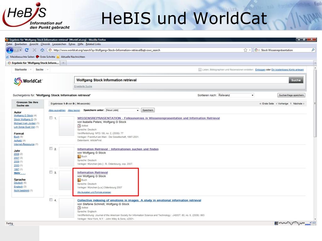Open the Hilfe menu
The image size is (322, 241).
tap(80, 44)
